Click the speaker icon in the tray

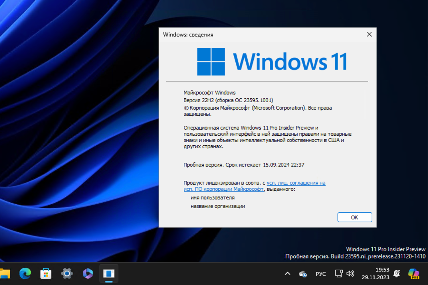tap(350, 273)
